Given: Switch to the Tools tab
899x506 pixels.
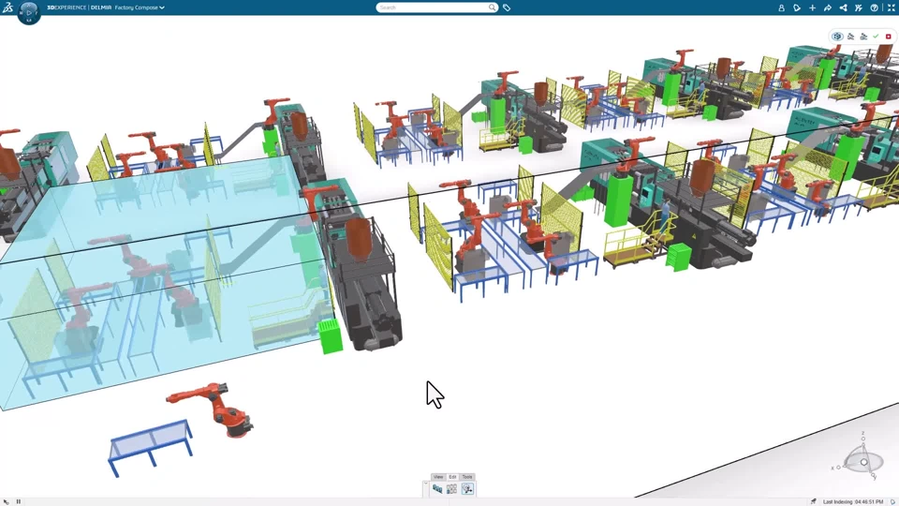Looking at the screenshot, I should [467, 477].
